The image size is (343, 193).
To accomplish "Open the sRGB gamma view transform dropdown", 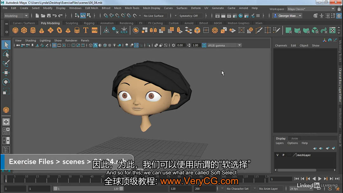I will tap(224, 45).
